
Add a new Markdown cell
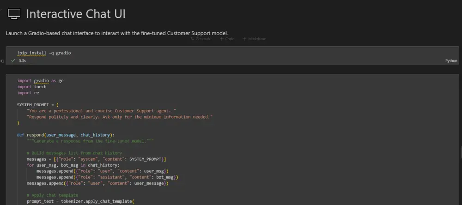click(254, 39)
